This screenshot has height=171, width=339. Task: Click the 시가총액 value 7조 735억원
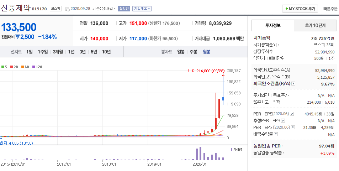point(323,38)
